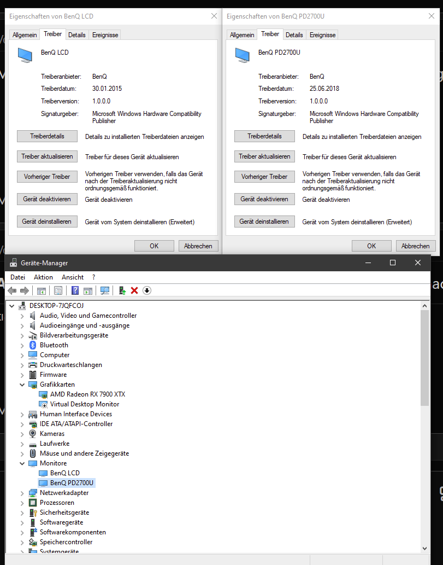Click Treiber aktualisieren in BenQ PD2700U properties

coord(264,156)
